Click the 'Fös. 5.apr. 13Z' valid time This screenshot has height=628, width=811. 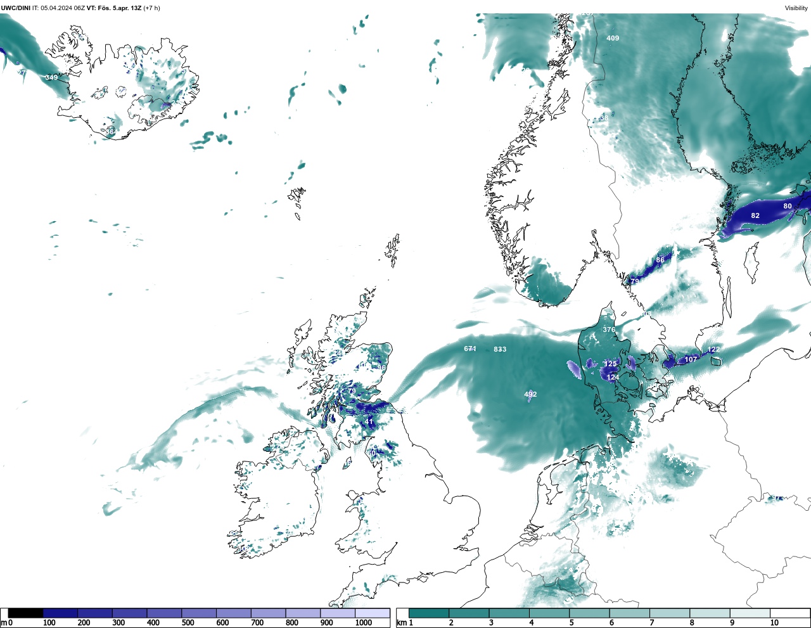[x=120, y=8]
